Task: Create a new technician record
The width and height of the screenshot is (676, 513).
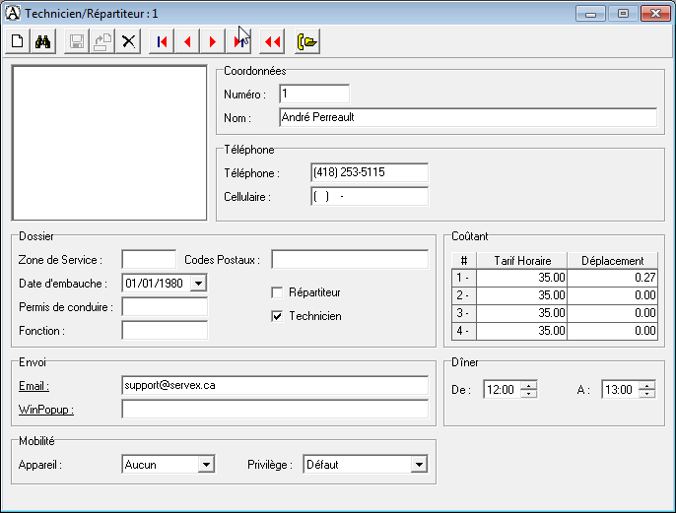Action: point(18,41)
